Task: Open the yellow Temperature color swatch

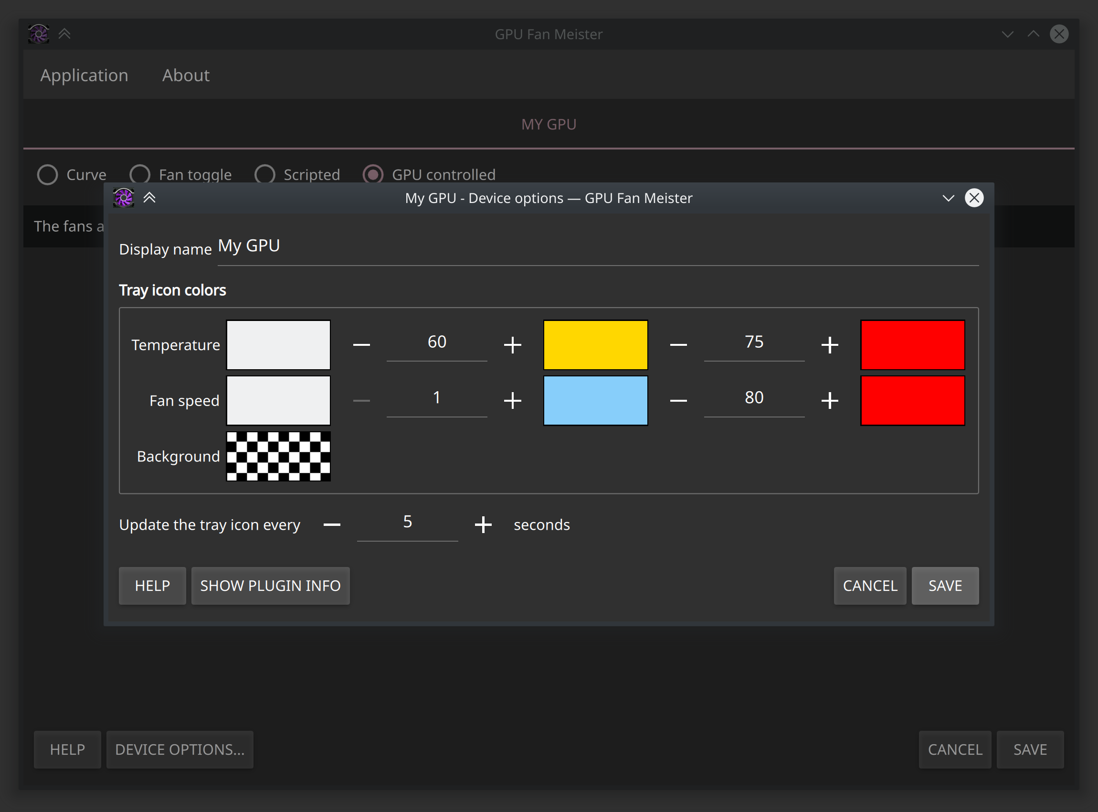Action: click(595, 345)
